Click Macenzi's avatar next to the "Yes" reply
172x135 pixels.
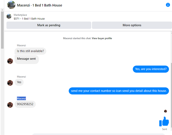pos(10,83)
